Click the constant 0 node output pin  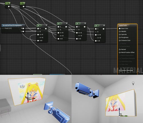(x=9, y=7)
